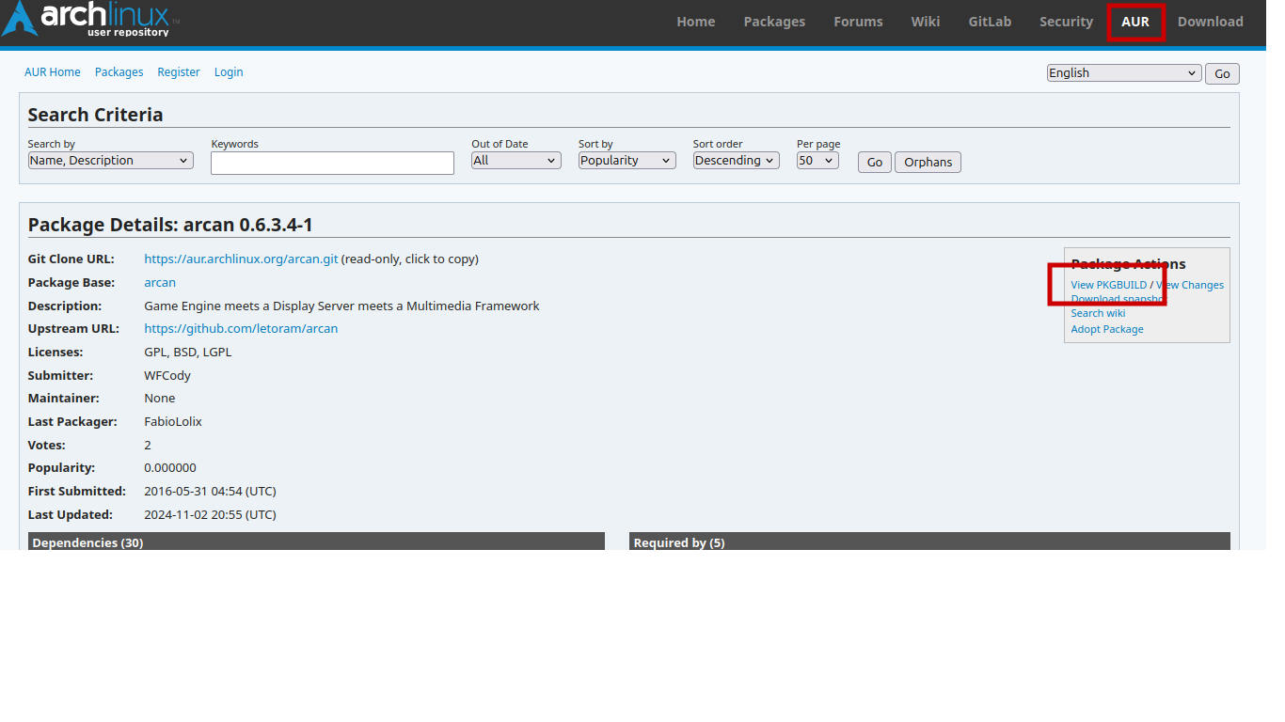Viewport: 1285px width, 722px height.
Task: Click the last packager FabioLolix
Action: point(173,422)
